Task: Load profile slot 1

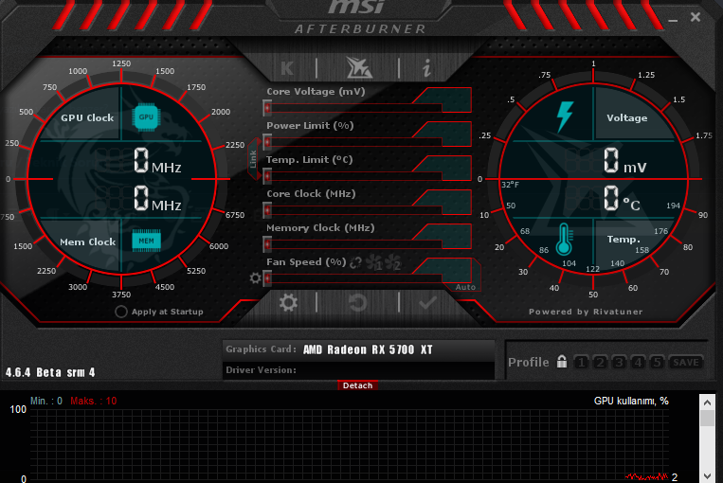Action: (581, 362)
